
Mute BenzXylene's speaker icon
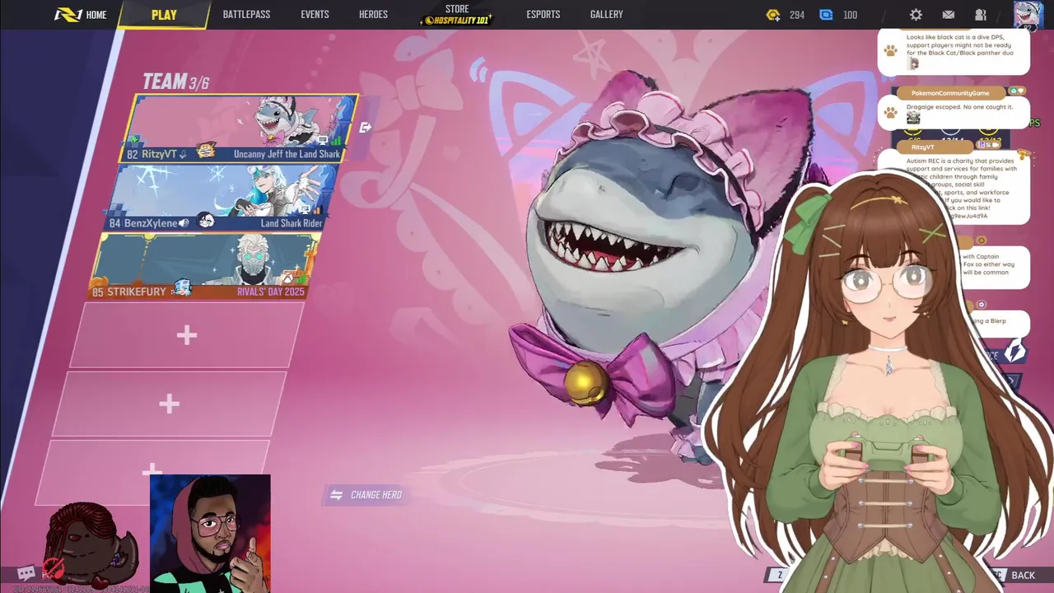point(184,223)
